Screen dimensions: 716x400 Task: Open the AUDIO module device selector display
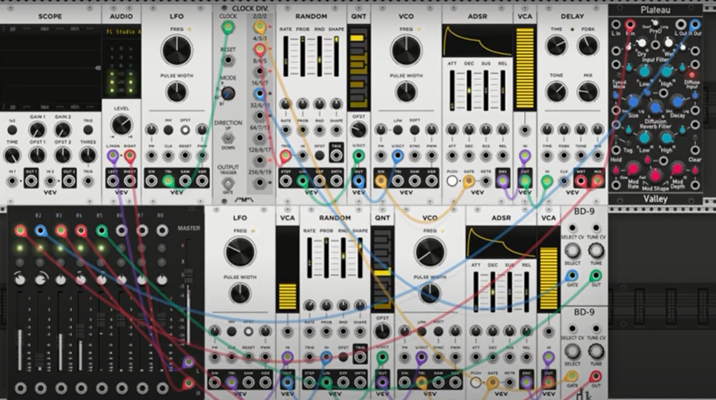coord(122,31)
